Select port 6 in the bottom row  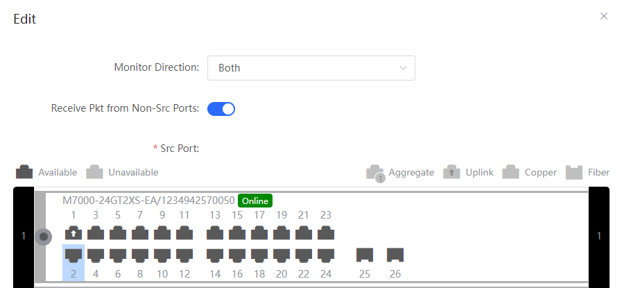tap(118, 255)
